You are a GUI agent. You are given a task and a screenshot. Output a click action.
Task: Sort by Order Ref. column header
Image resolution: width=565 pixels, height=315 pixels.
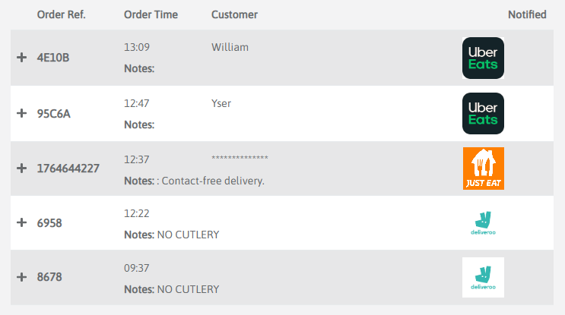(61, 14)
